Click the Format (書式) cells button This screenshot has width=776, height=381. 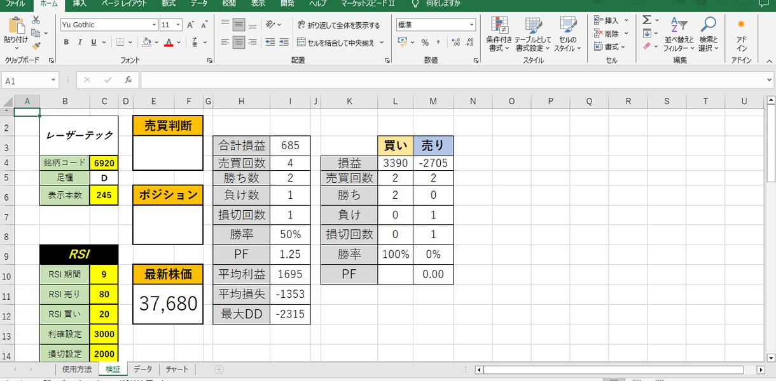611,47
